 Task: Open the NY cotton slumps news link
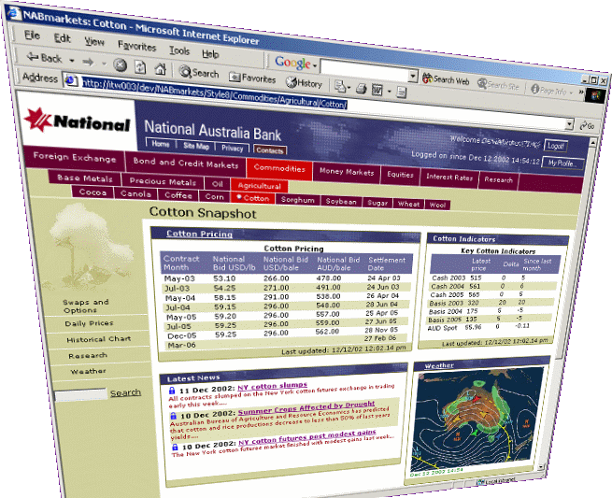273,387
